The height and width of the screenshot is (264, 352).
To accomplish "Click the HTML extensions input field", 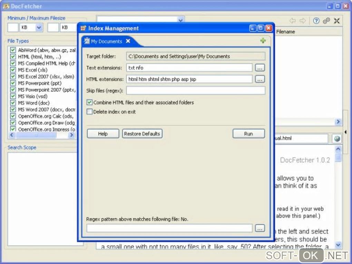I will coord(189,79).
